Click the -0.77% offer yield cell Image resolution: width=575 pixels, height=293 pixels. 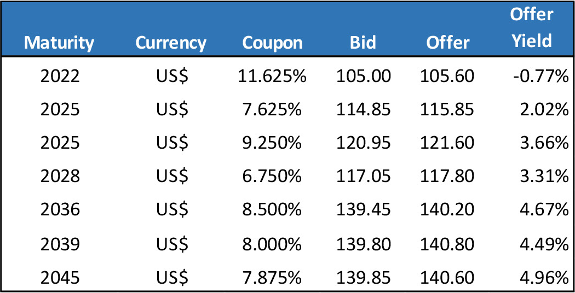[x=540, y=75]
